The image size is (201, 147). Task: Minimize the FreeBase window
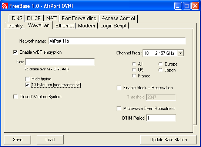(178, 6)
